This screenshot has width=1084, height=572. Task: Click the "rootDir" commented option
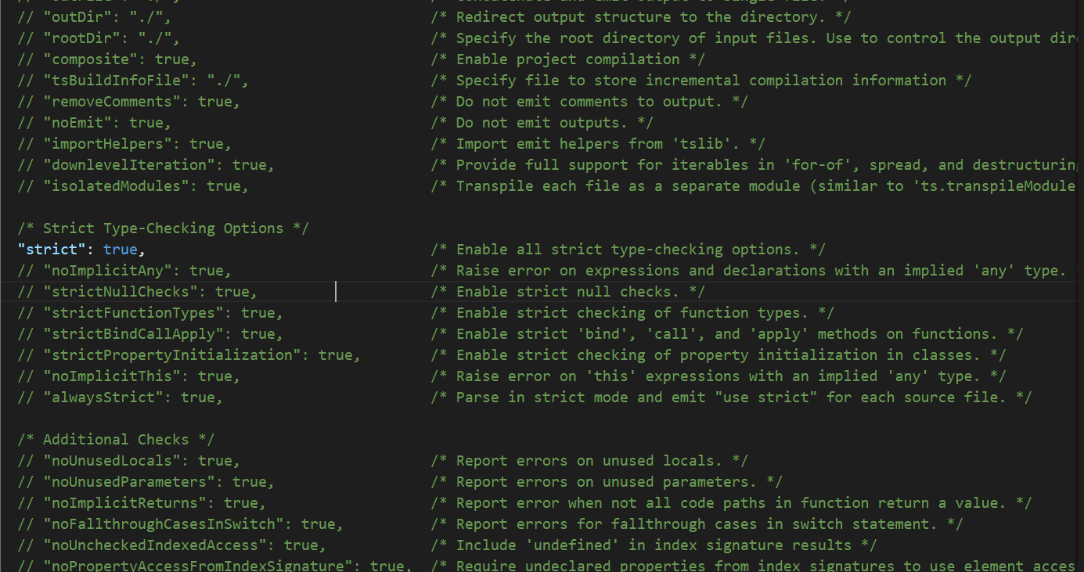tap(99, 38)
